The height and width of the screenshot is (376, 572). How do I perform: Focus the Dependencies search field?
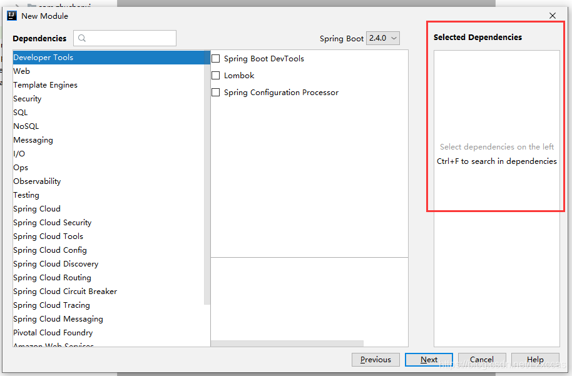coord(125,38)
